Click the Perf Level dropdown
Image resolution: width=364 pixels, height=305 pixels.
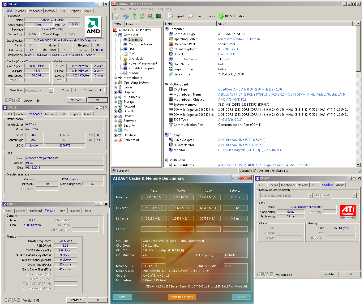[344, 196]
